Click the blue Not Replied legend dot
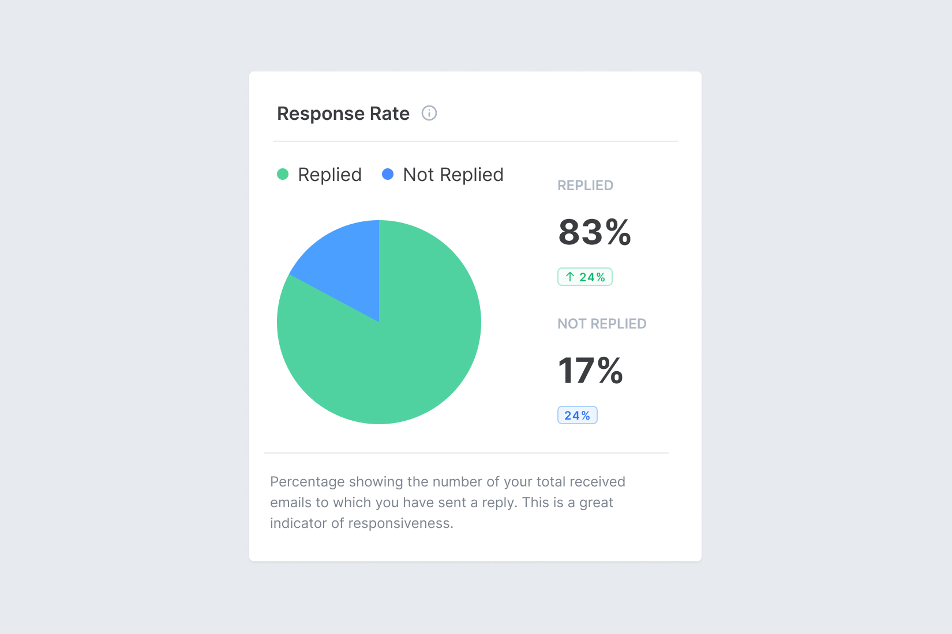This screenshot has height=634, width=952. (388, 173)
